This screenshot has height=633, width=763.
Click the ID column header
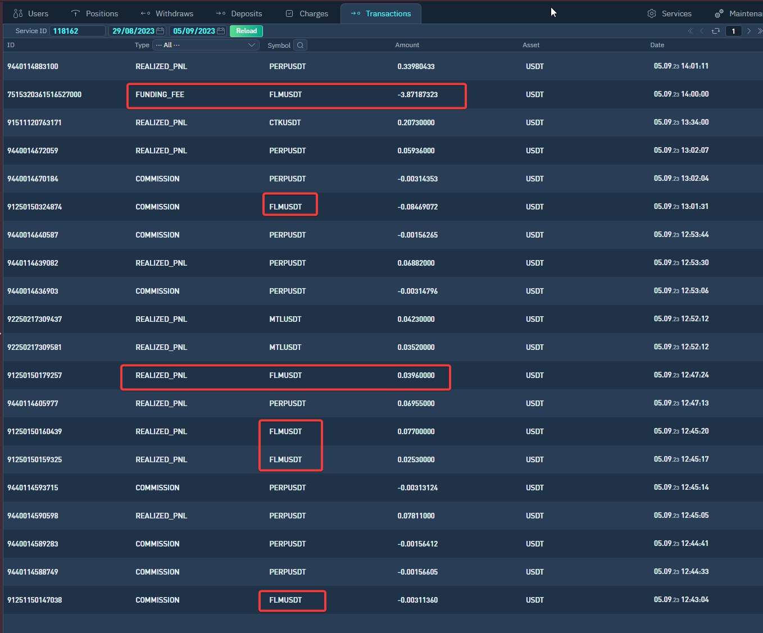pos(11,45)
